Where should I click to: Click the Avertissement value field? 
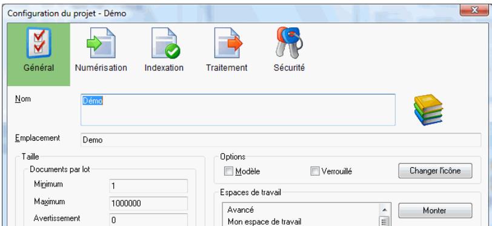(148, 220)
